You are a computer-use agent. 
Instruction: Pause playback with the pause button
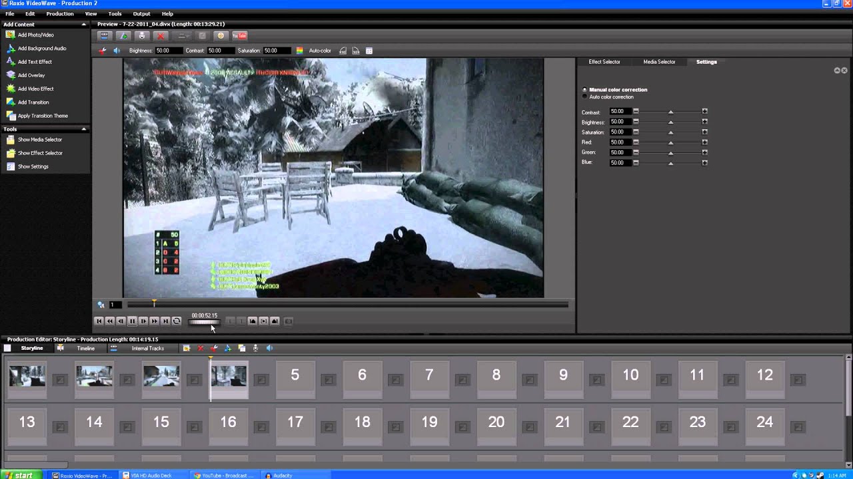pos(132,321)
